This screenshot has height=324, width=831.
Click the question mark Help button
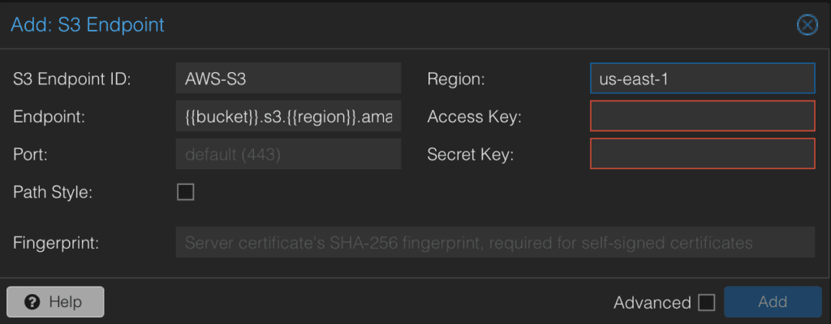tap(55, 302)
